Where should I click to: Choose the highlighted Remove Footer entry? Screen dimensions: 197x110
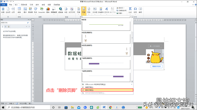coord(107,90)
